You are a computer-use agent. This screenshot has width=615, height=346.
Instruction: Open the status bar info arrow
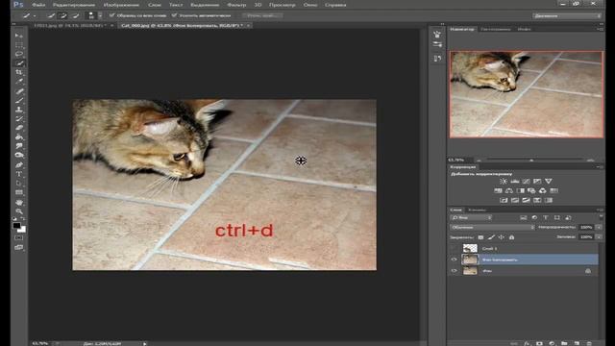click(x=145, y=344)
